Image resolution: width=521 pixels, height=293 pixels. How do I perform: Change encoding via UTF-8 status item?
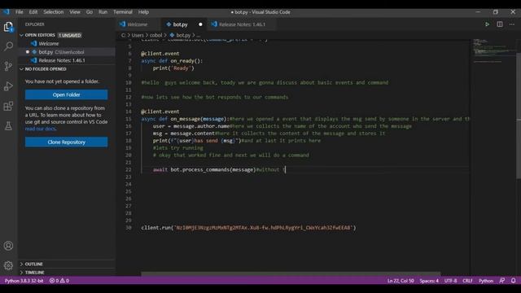(450, 281)
